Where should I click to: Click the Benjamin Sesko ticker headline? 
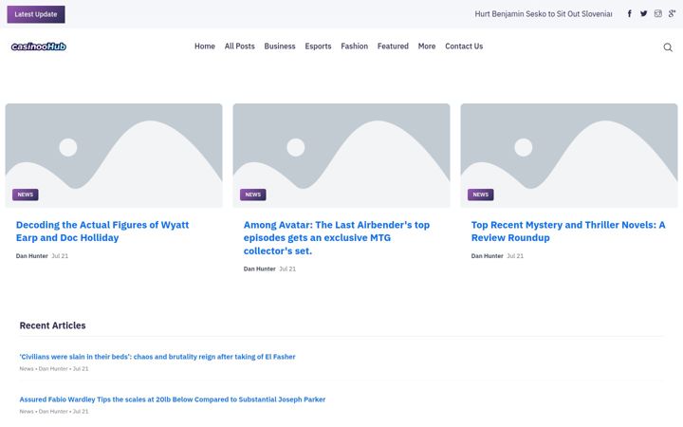(x=544, y=14)
